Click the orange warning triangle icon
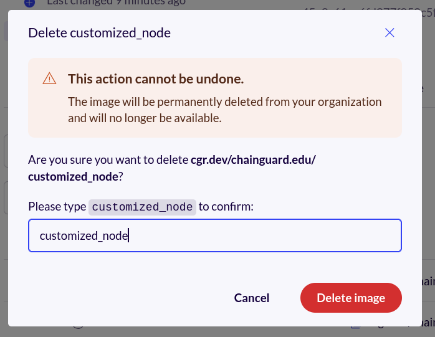Screen dimensions: 435x337 50,78
